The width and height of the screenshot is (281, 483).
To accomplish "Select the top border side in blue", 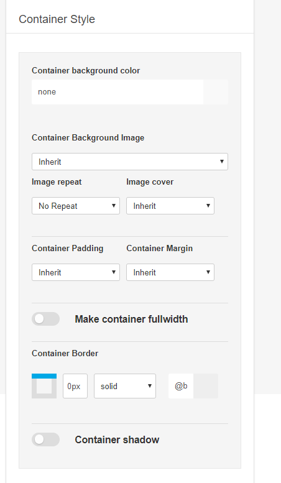I will tap(44, 376).
